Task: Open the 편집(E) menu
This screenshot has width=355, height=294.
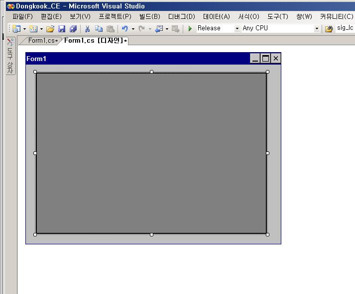Action: click(x=51, y=17)
